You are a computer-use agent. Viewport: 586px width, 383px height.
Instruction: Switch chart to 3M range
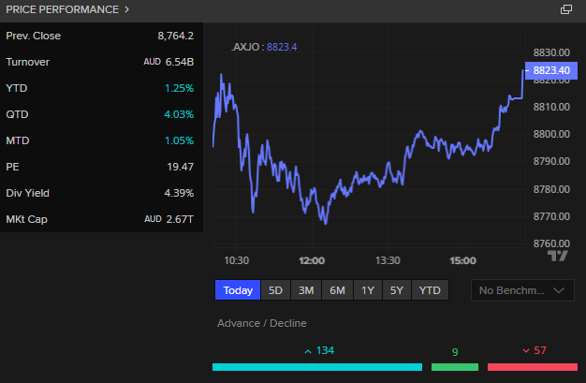pos(306,290)
